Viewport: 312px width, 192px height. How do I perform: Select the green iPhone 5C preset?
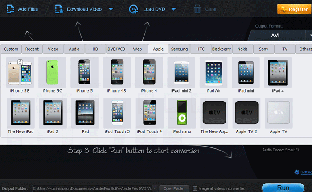pyautogui.click(x=52, y=73)
